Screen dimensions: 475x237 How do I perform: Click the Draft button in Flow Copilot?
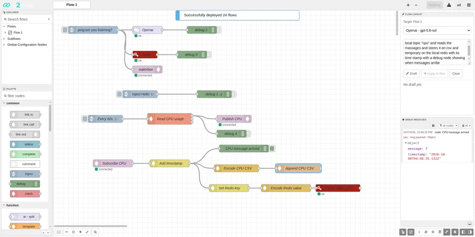tap(411, 74)
